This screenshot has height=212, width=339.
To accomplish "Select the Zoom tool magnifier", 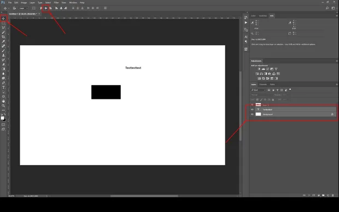I will coord(3,105).
